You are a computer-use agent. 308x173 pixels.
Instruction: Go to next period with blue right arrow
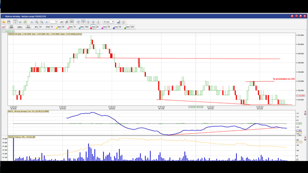(47, 22)
